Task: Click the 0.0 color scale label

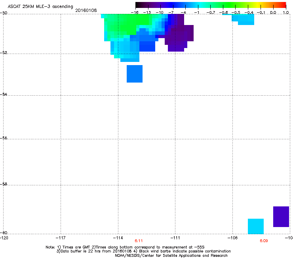Action: (x=273, y=13)
